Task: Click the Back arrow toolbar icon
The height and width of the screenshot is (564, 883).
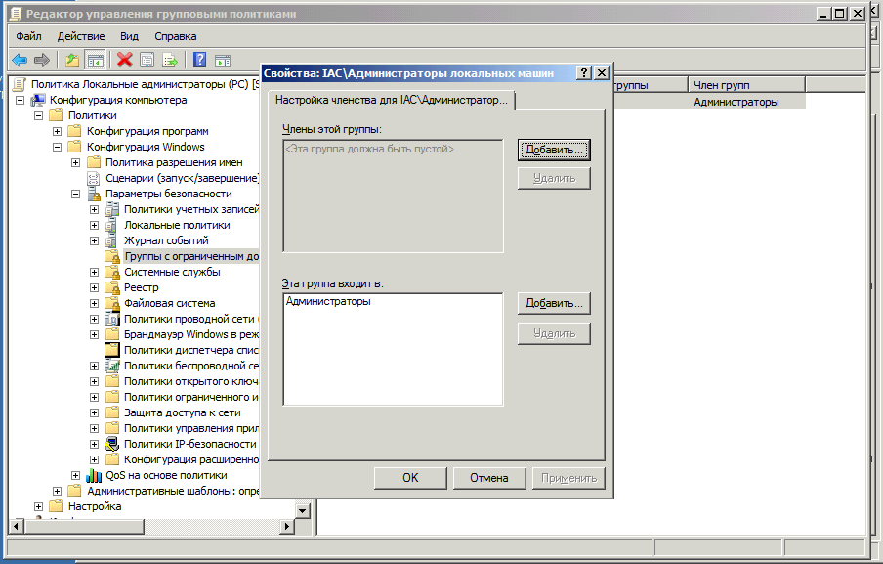Action: 20,60
